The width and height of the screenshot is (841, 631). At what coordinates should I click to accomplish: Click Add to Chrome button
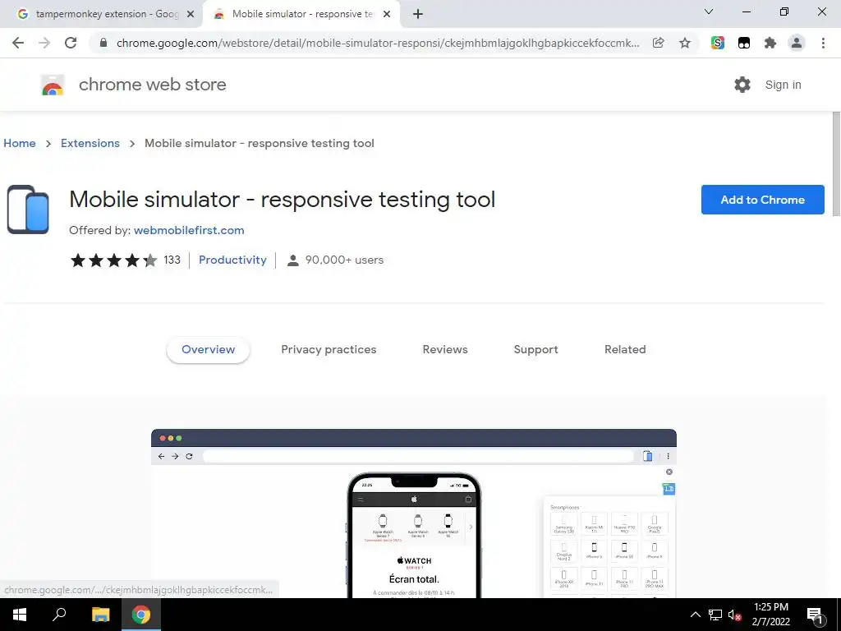coord(763,200)
